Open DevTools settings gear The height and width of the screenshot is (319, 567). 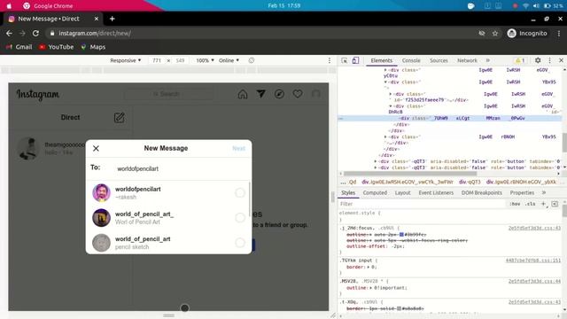pos(538,60)
